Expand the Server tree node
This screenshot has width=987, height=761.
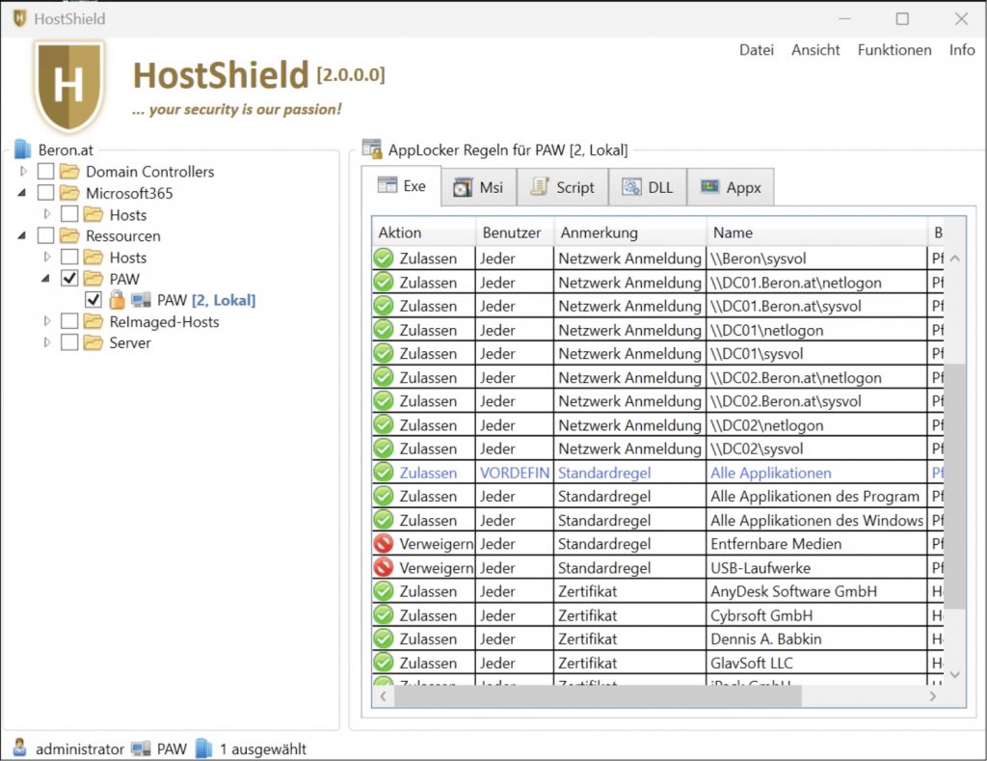coord(47,342)
